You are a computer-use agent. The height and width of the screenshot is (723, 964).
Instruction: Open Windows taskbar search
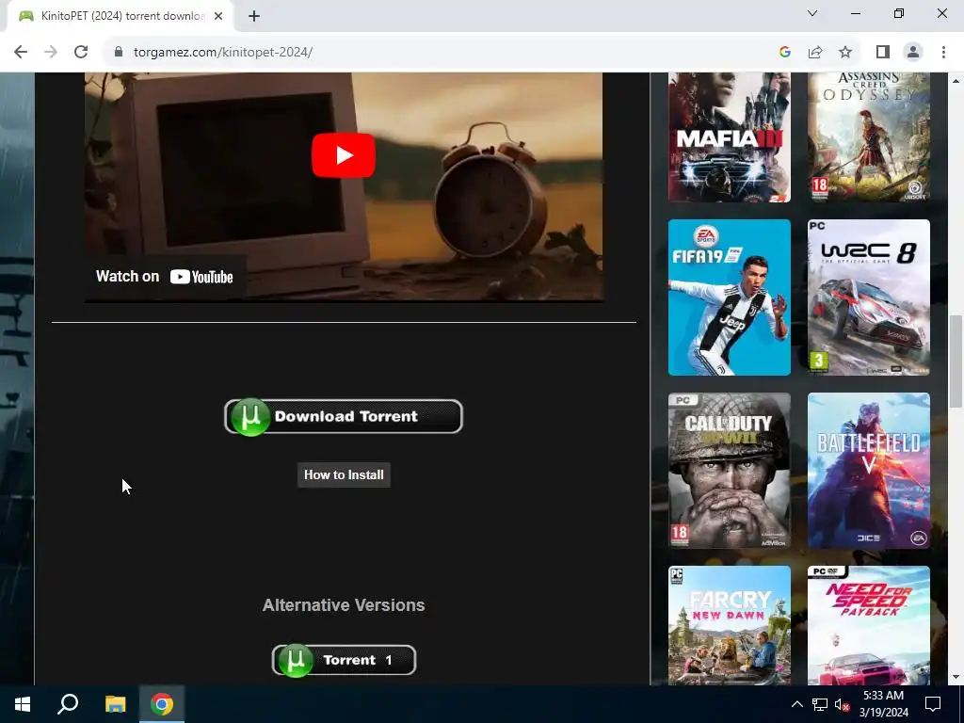point(68,704)
